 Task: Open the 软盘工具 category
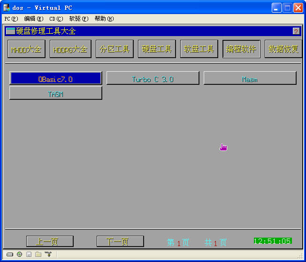199,49
